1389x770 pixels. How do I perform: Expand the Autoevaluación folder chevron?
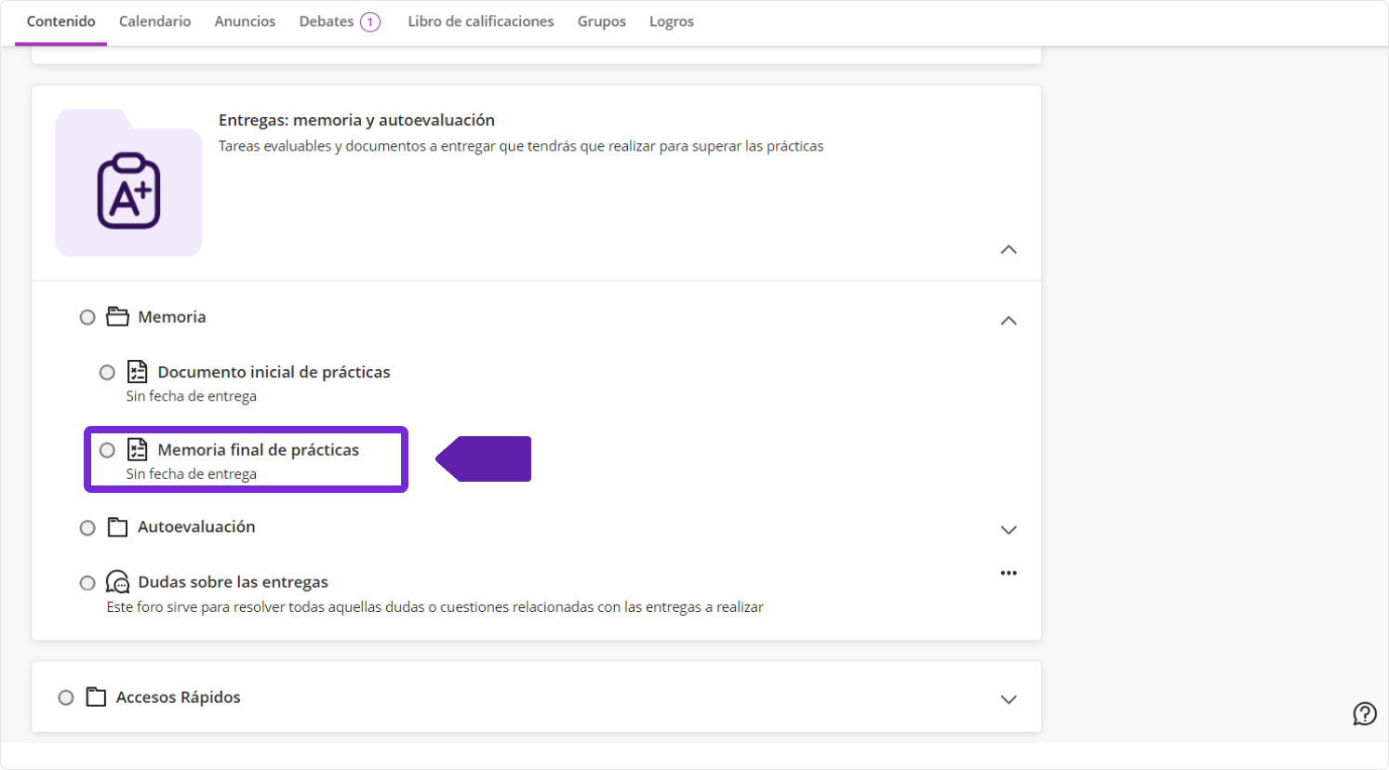[1008, 530]
